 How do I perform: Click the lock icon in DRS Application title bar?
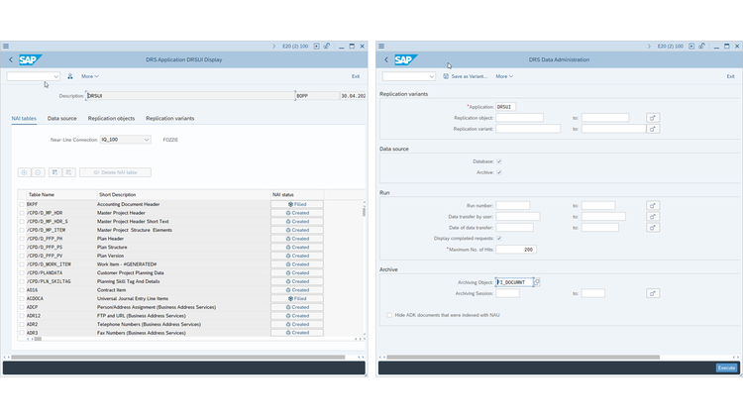tap(327, 46)
